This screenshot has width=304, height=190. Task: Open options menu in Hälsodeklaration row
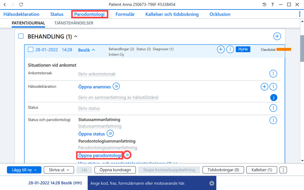click(x=273, y=87)
